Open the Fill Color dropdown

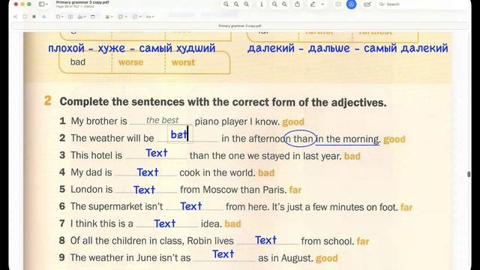coord(136,16)
